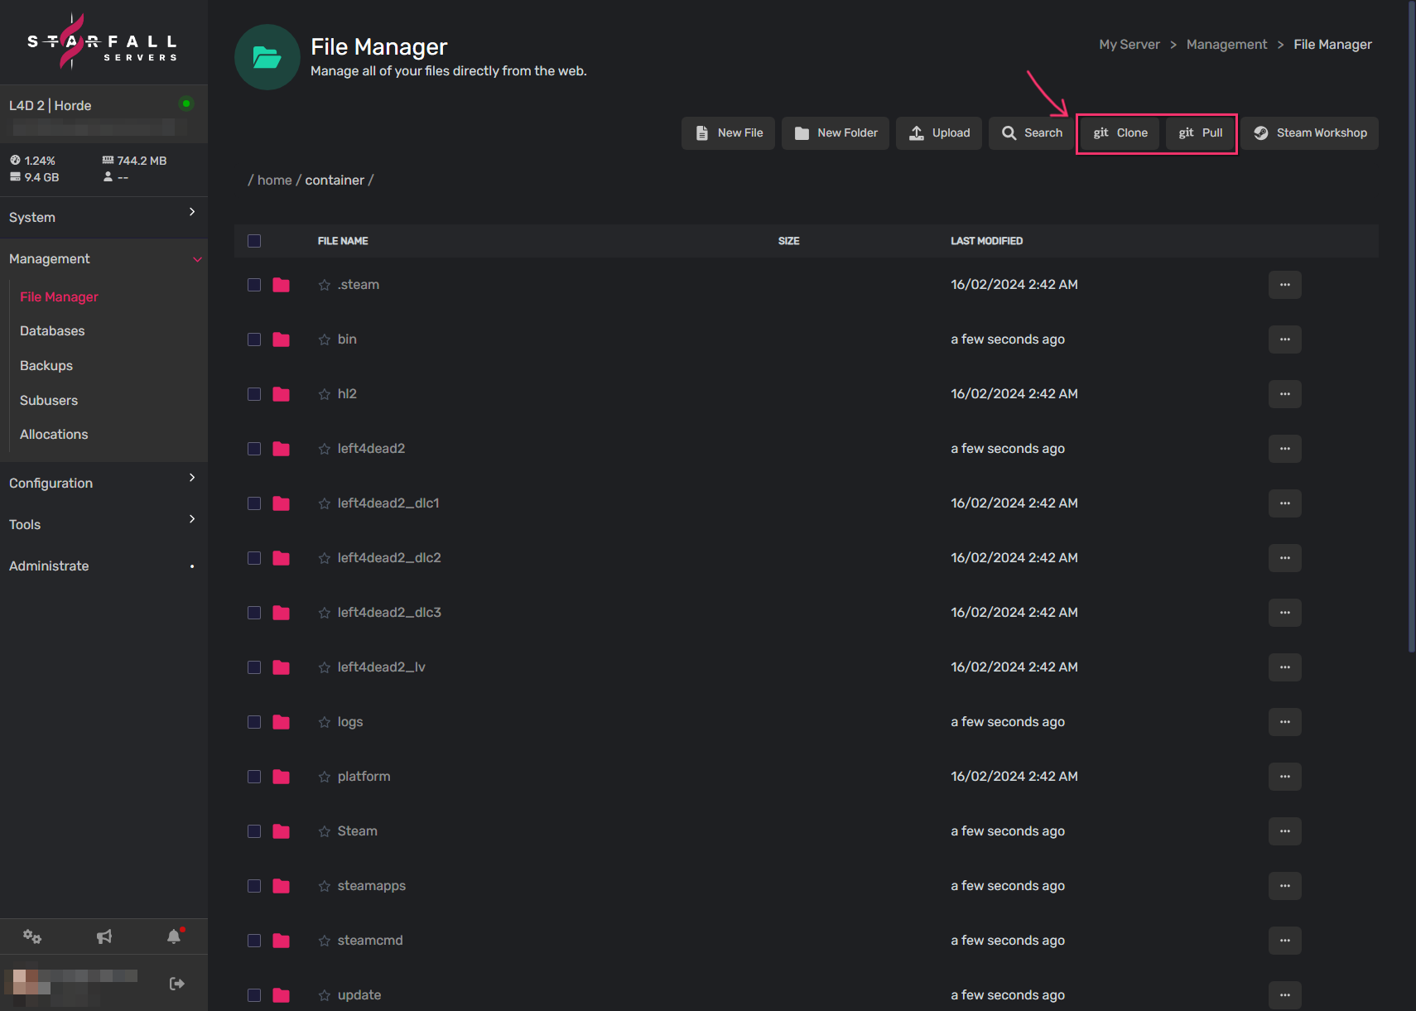Go to My Server breadcrumb

1129,45
